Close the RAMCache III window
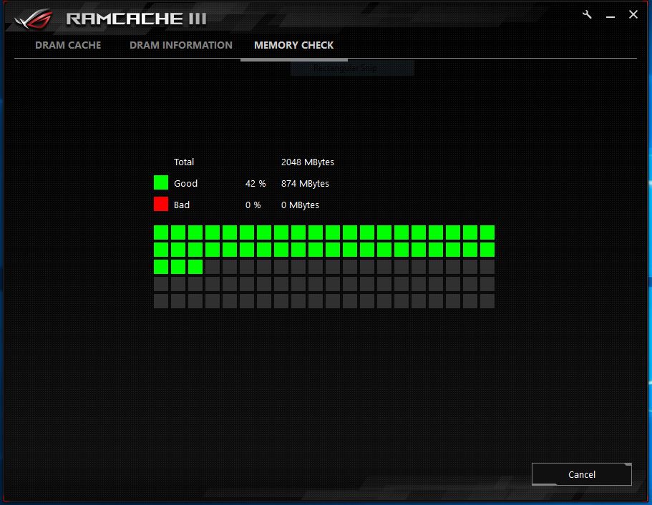Screen dimensions: 652x505 tap(633, 14)
